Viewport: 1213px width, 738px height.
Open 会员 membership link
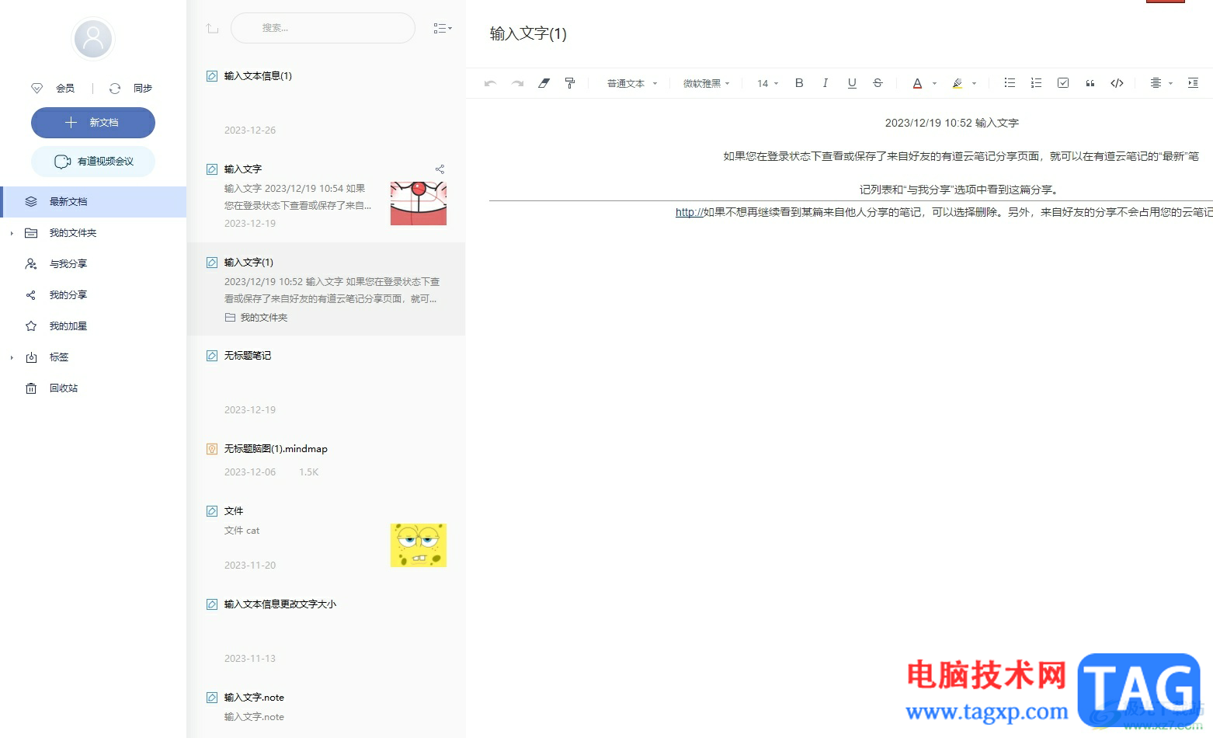(x=65, y=88)
